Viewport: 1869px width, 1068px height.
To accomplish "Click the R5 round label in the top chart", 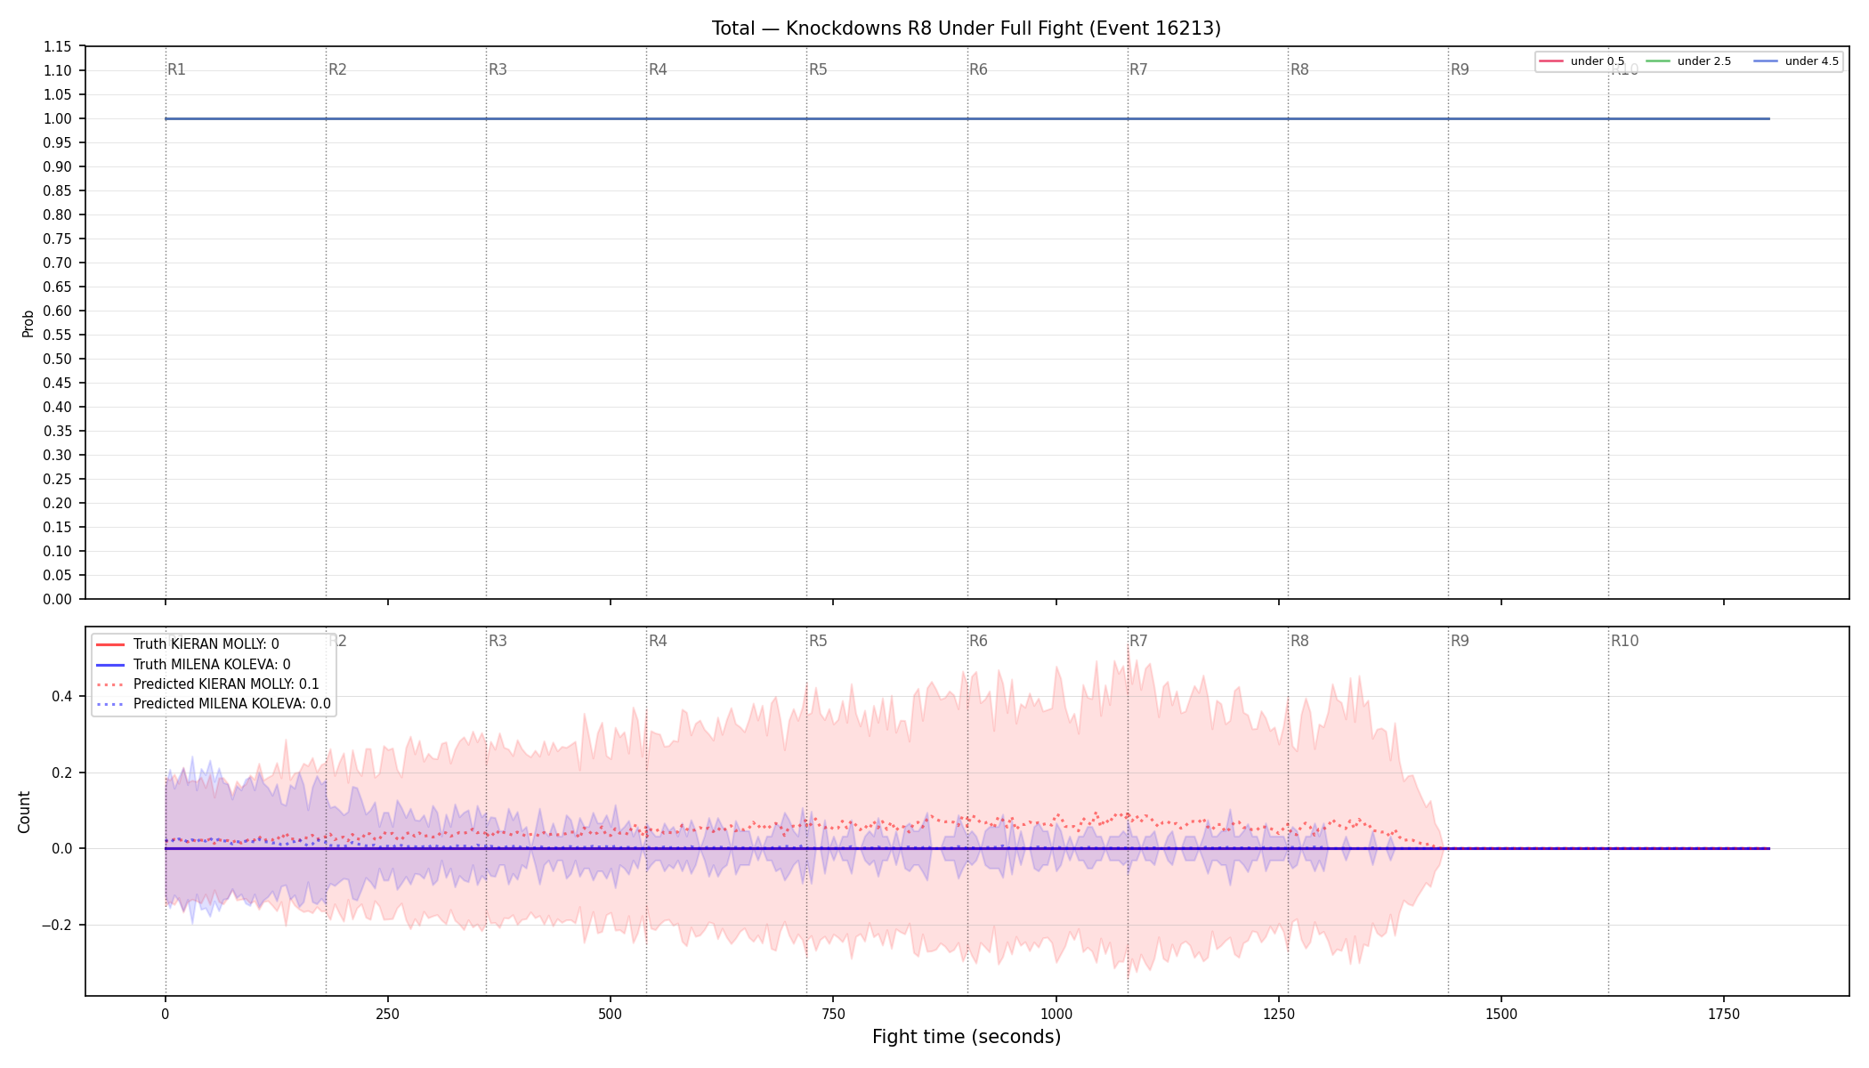I will (818, 69).
